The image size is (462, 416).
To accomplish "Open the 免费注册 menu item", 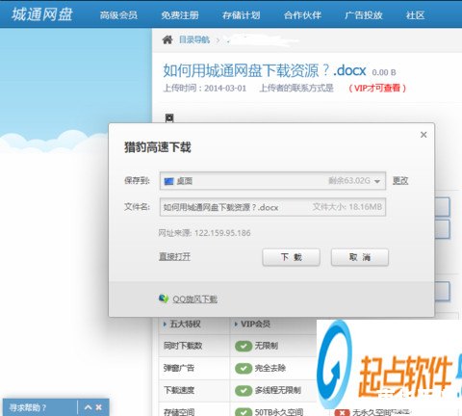I will point(180,15).
